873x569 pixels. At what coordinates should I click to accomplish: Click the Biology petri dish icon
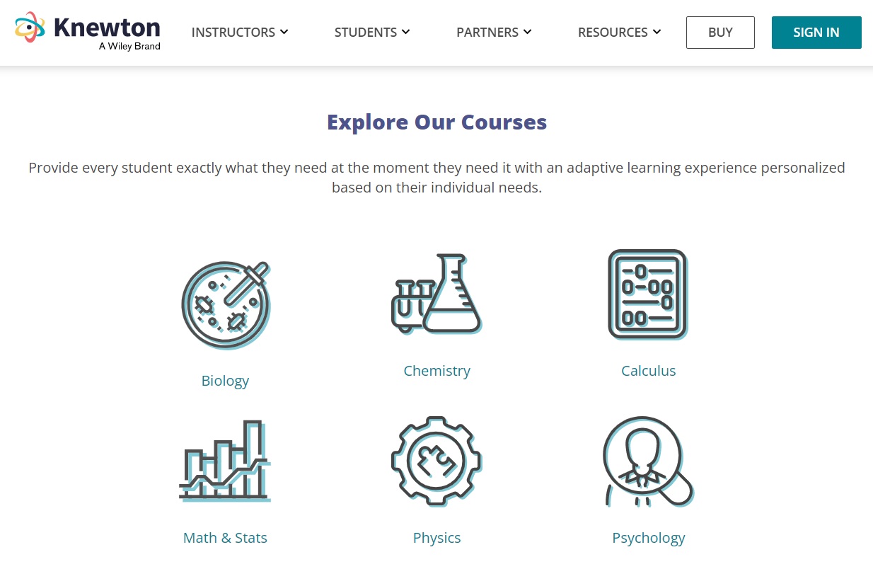[226, 306]
